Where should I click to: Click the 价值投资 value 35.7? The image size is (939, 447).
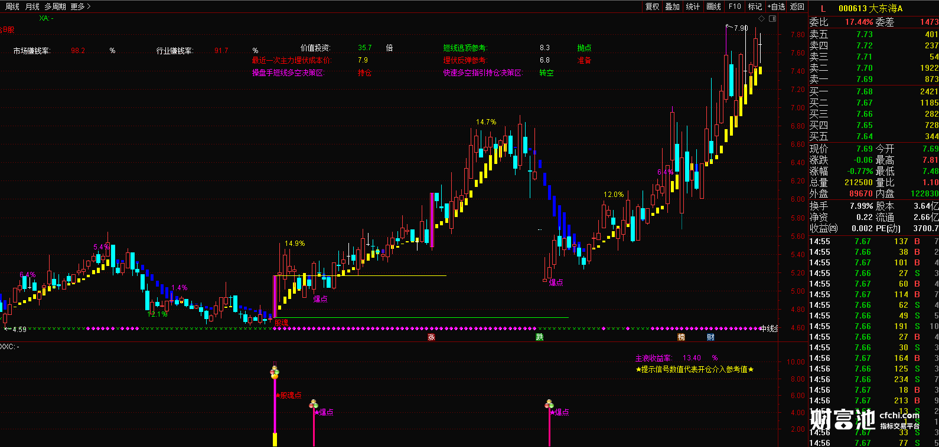click(365, 48)
